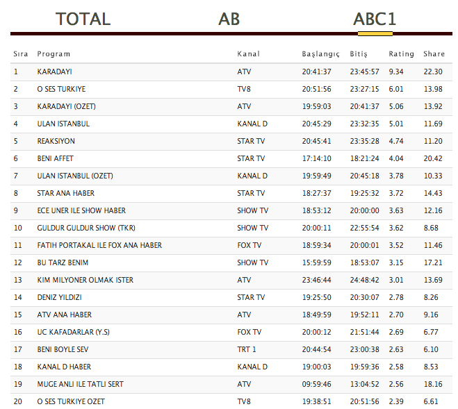Image resolution: width=458 pixels, height=409 pixels.
Task: Click the Sıra column header
Action: [20, 54]
